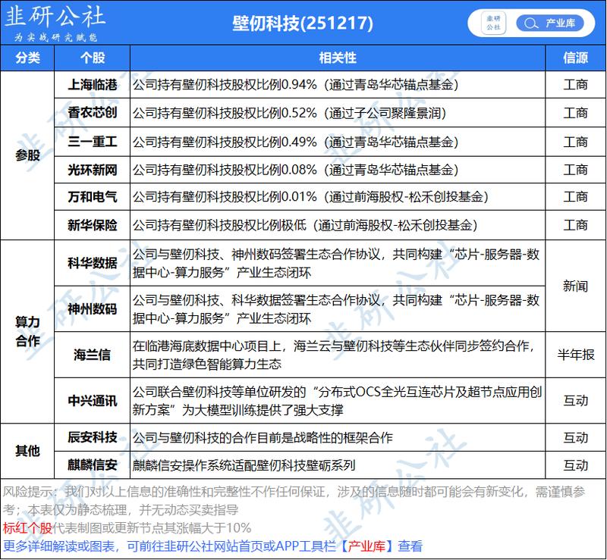Click the 互动 label beside 辰安科技
607x560 pixels.
578,437
